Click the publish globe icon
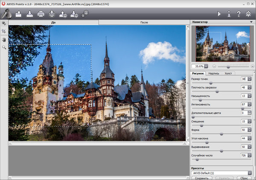 pos(52,14)
